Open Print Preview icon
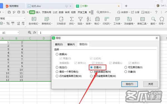The image size is (167, 104). click(x=24, y=12)
